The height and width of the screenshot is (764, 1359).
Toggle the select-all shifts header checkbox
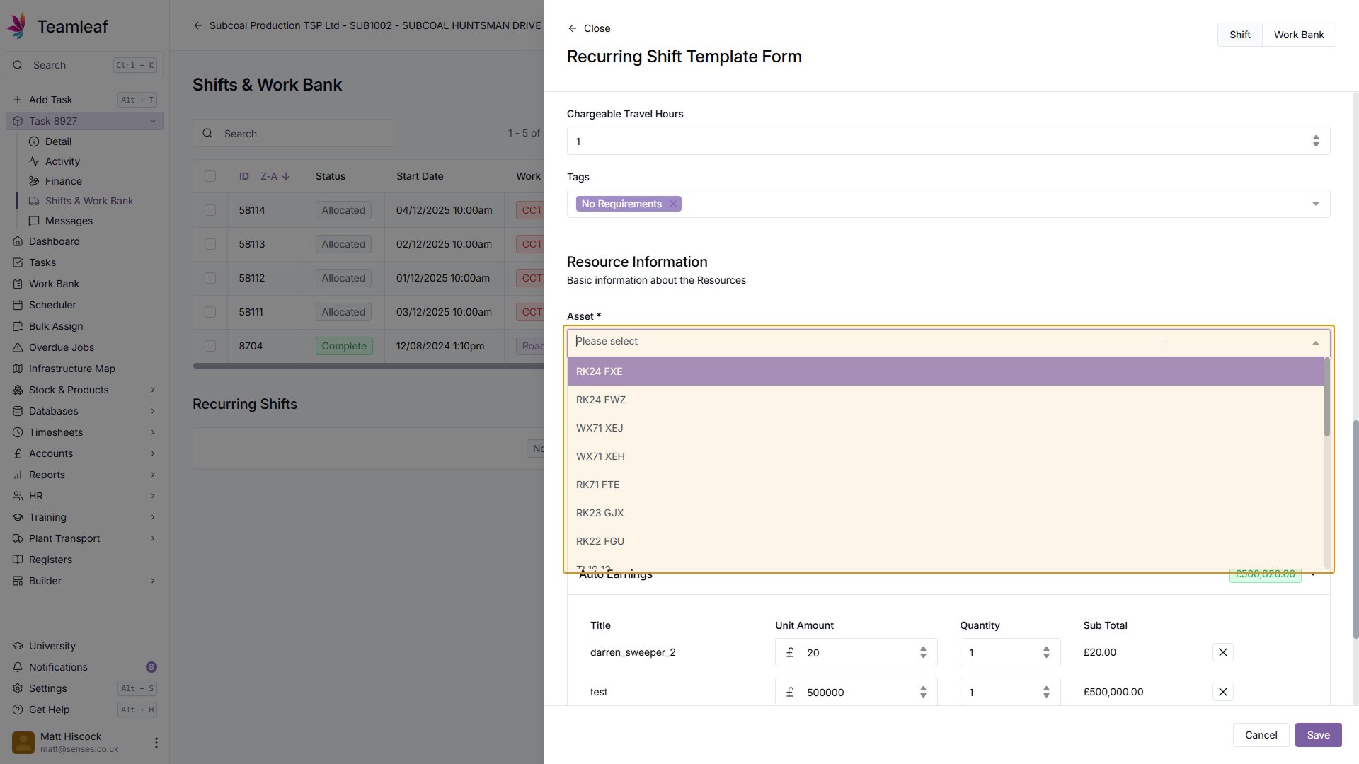click(x=210, y=176)
